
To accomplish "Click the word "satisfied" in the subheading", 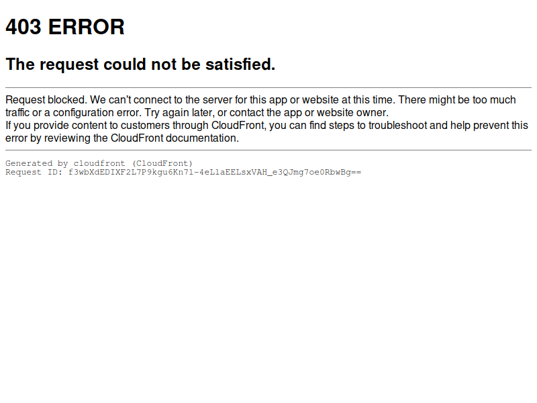I will tap(240, 64).
